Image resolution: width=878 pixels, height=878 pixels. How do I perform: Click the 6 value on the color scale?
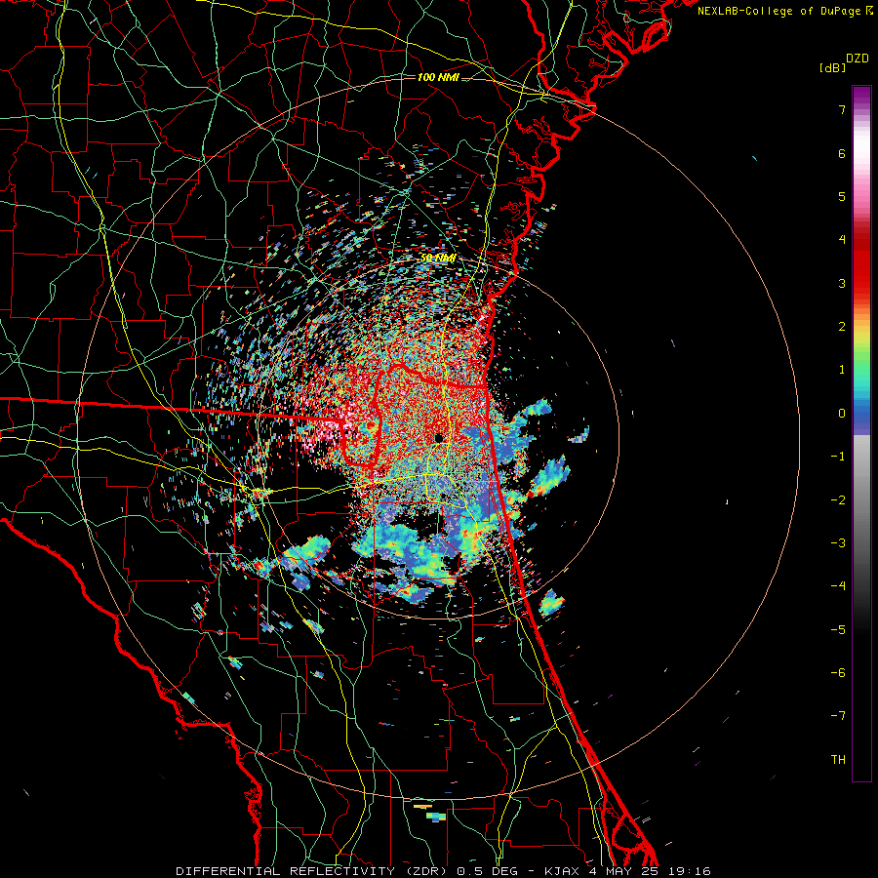pos(842,153)
